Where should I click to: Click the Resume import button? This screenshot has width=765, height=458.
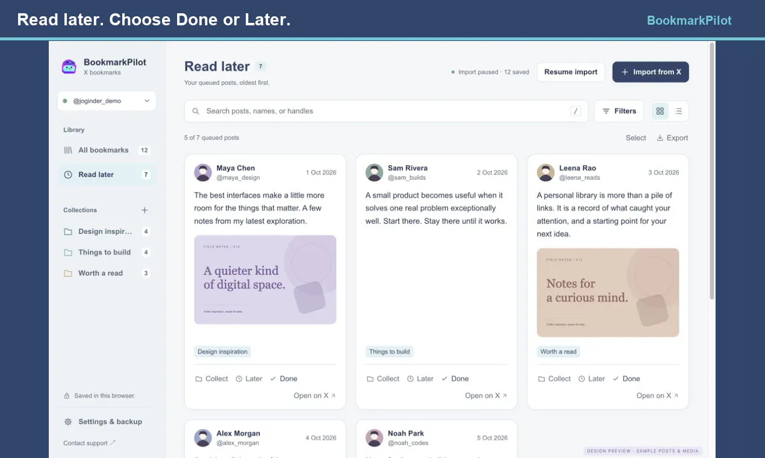point(570,72)
